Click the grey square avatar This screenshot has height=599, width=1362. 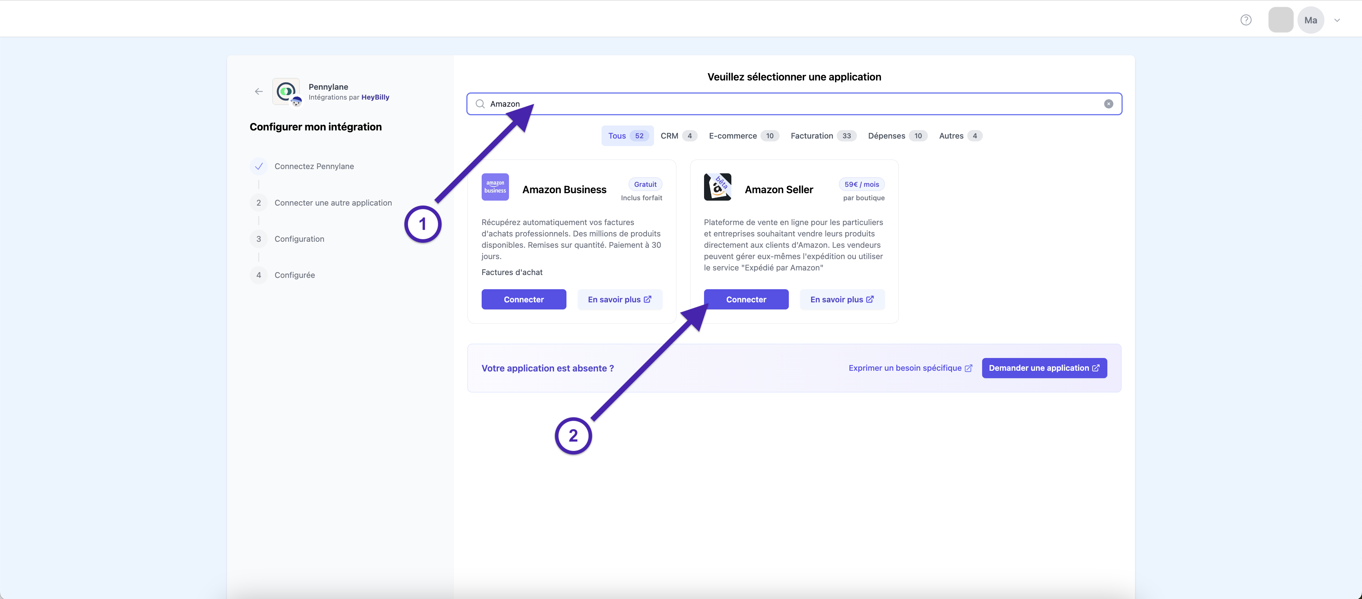(x=1280, y=20)
